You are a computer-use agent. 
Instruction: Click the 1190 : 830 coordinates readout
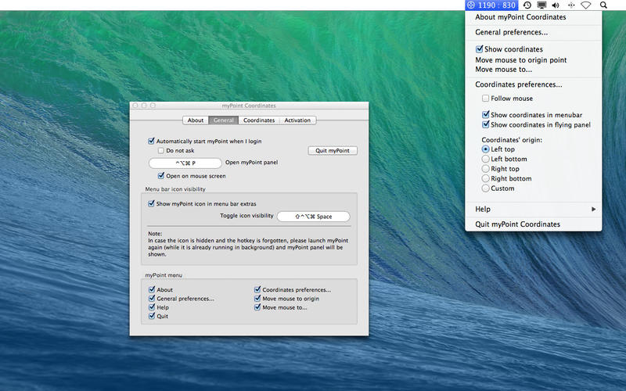(x=496, y=5)
